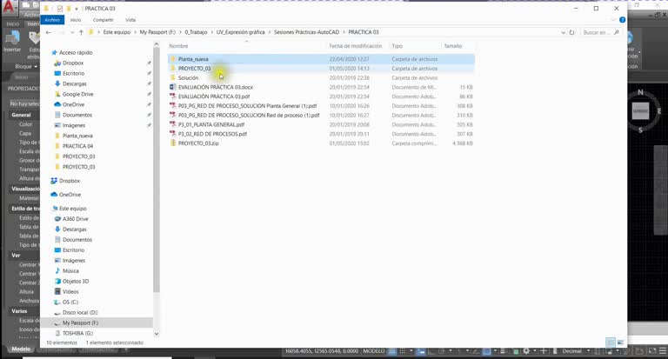Viewport: 668px width, 359px height.
Task: Select the AutoCAD Inicio ribbon tab
Action: point(13,24)
